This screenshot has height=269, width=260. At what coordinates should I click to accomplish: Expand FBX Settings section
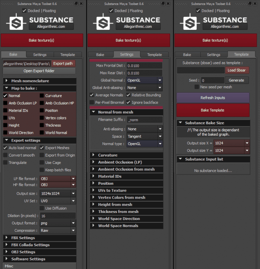(x=40, y=238)
